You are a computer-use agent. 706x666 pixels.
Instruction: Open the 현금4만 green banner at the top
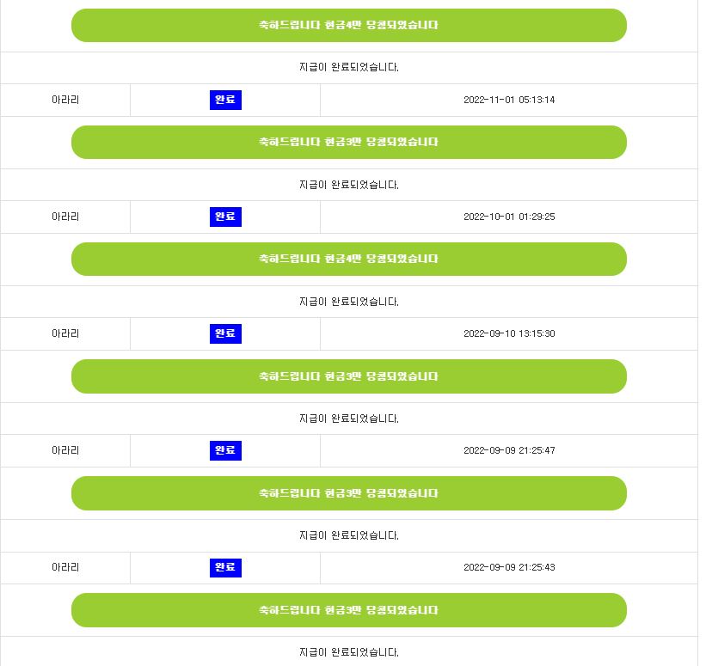click(349, 25)
